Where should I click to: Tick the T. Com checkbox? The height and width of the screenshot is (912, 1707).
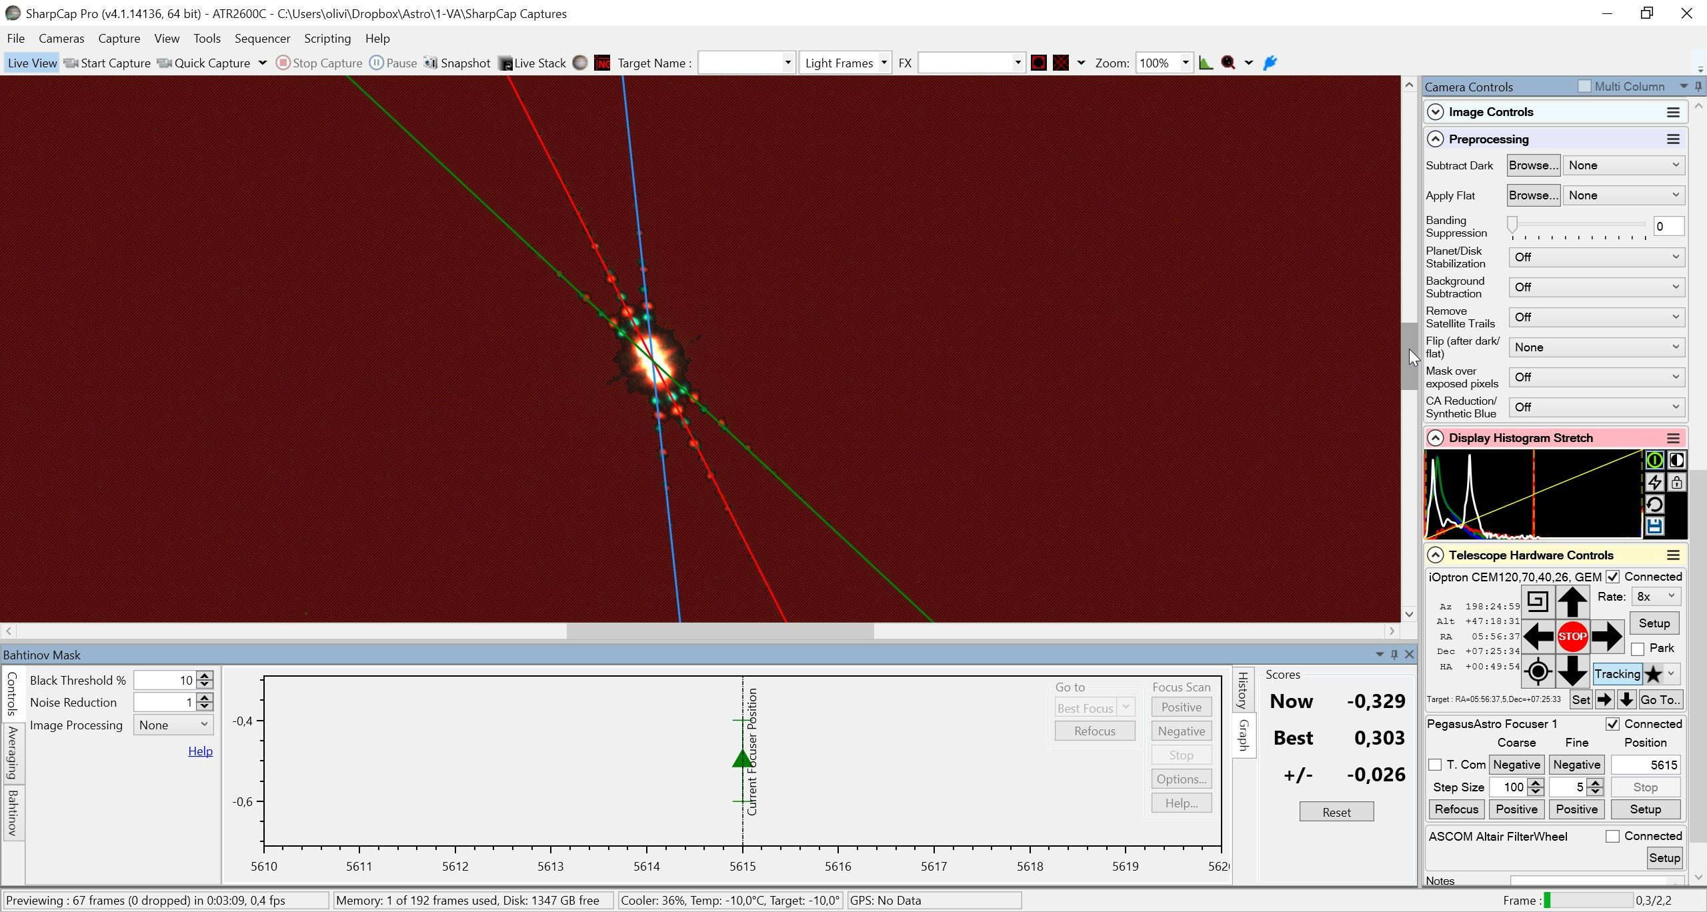click(1435, 765)
